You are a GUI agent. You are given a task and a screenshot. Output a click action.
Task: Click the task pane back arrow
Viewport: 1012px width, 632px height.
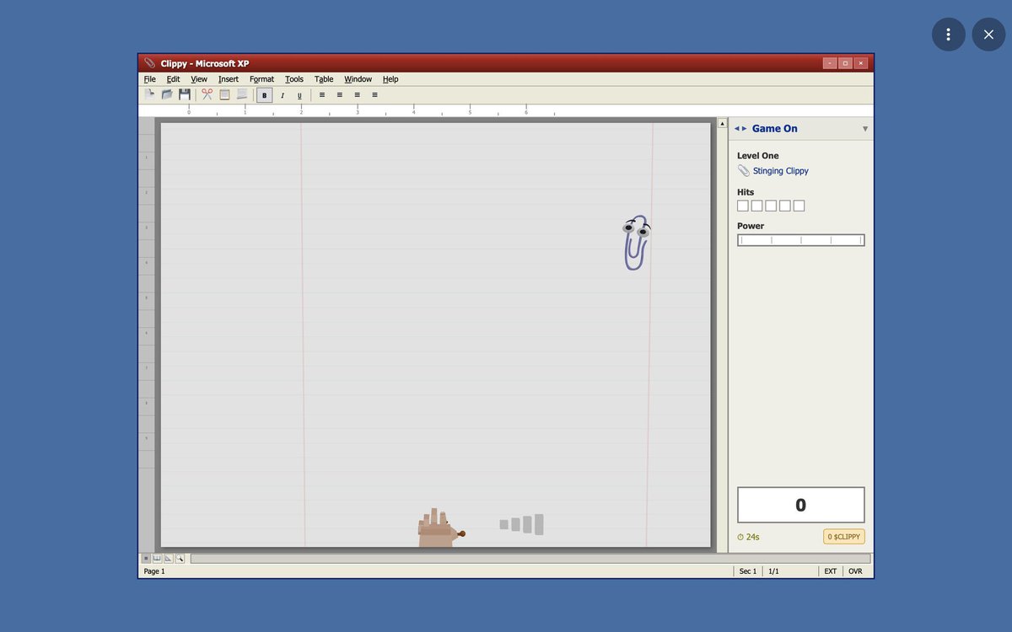(737, 129)
